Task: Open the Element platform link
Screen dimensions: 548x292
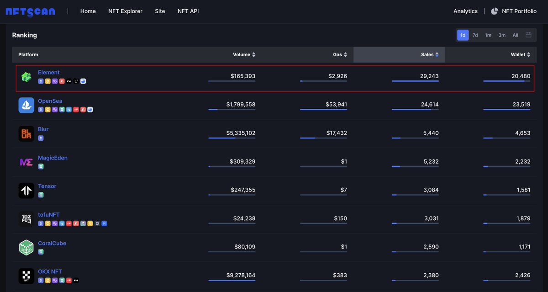Action: click(x=49, y=73)
